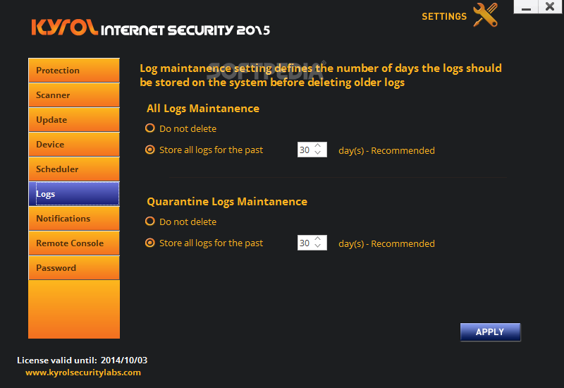Minimize the Kyrol settings window
Image resolution: width=564 pixels, height=388 pixels.
point(526,7)
